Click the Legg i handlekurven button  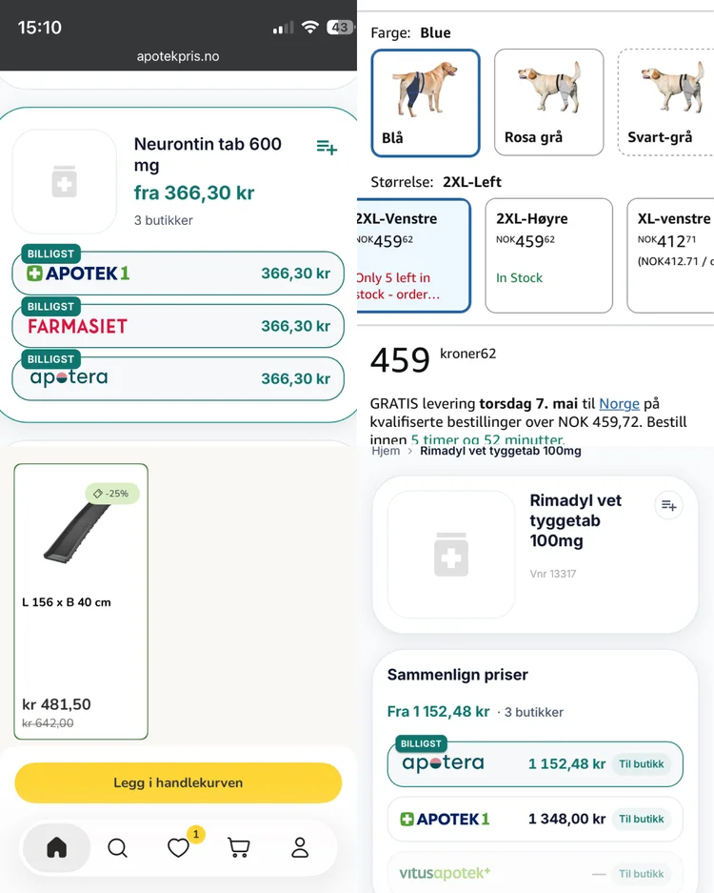point(178,782)
